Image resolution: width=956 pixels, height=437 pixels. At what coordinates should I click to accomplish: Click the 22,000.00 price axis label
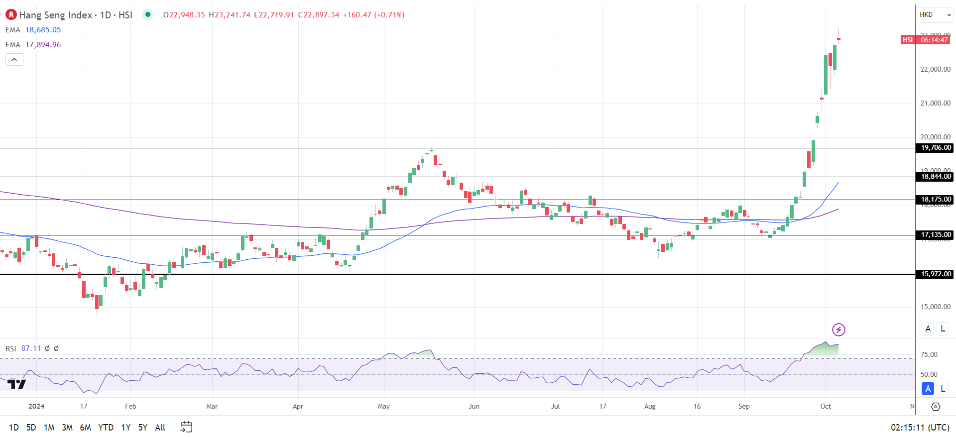coord(936,70)
